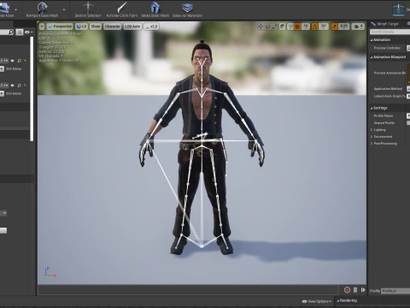Open the scale snap 0.25 dropdown
This screenshot has width=410, height=308.
tap(344, 27)
